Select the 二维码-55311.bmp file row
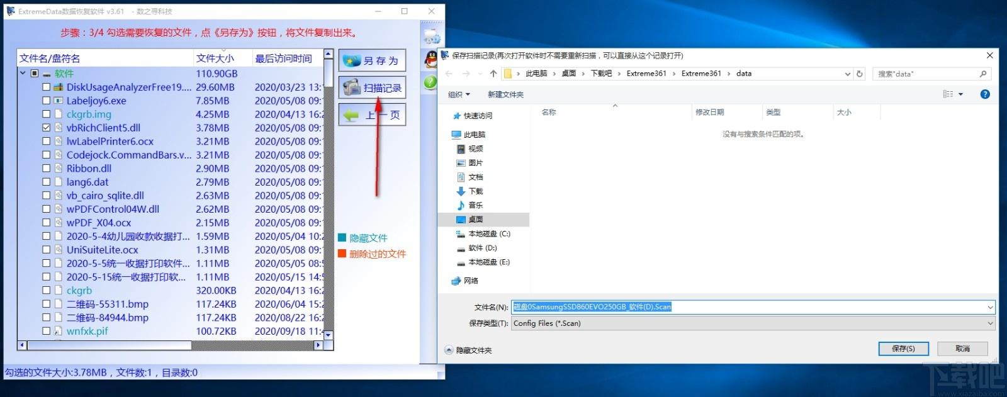1007x397 pixels. click(x=170, y=304)
